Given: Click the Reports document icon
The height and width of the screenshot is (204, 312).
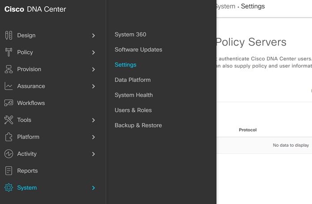Looking at the screenshot, I should pyautogui.click(x=8, y=171).
